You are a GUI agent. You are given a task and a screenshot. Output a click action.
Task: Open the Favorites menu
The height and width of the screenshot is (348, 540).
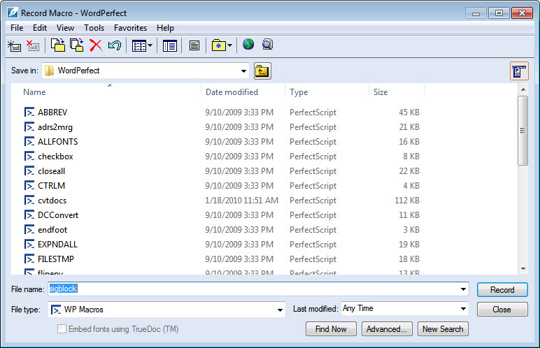point(131,28)
